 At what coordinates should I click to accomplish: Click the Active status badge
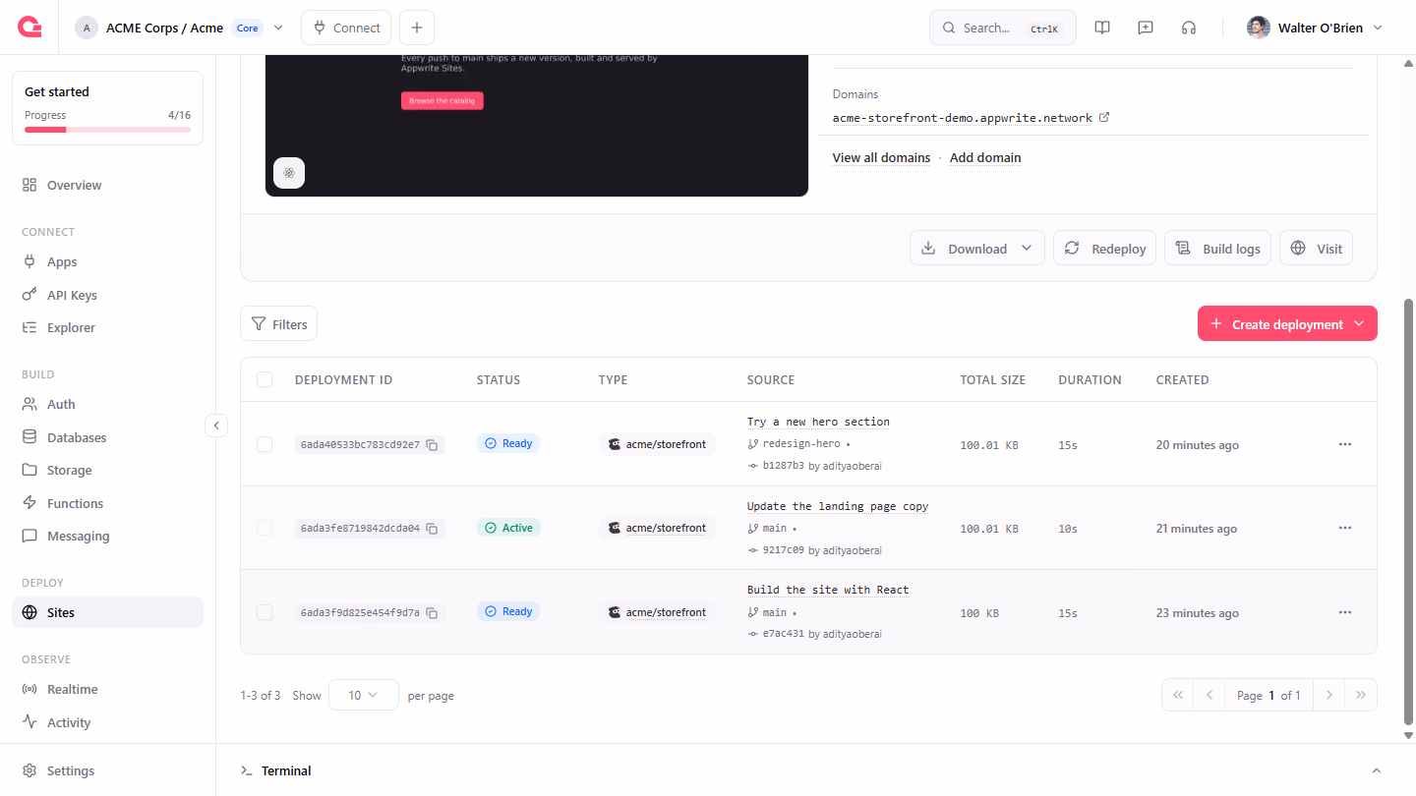pos(509,528)
